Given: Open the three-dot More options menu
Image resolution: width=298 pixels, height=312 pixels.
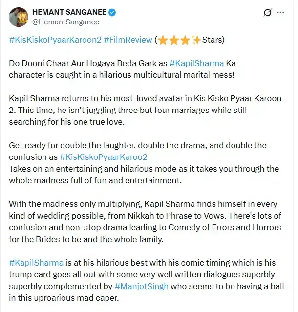Looking at the screenshot, I should click(x=280, y=12).
